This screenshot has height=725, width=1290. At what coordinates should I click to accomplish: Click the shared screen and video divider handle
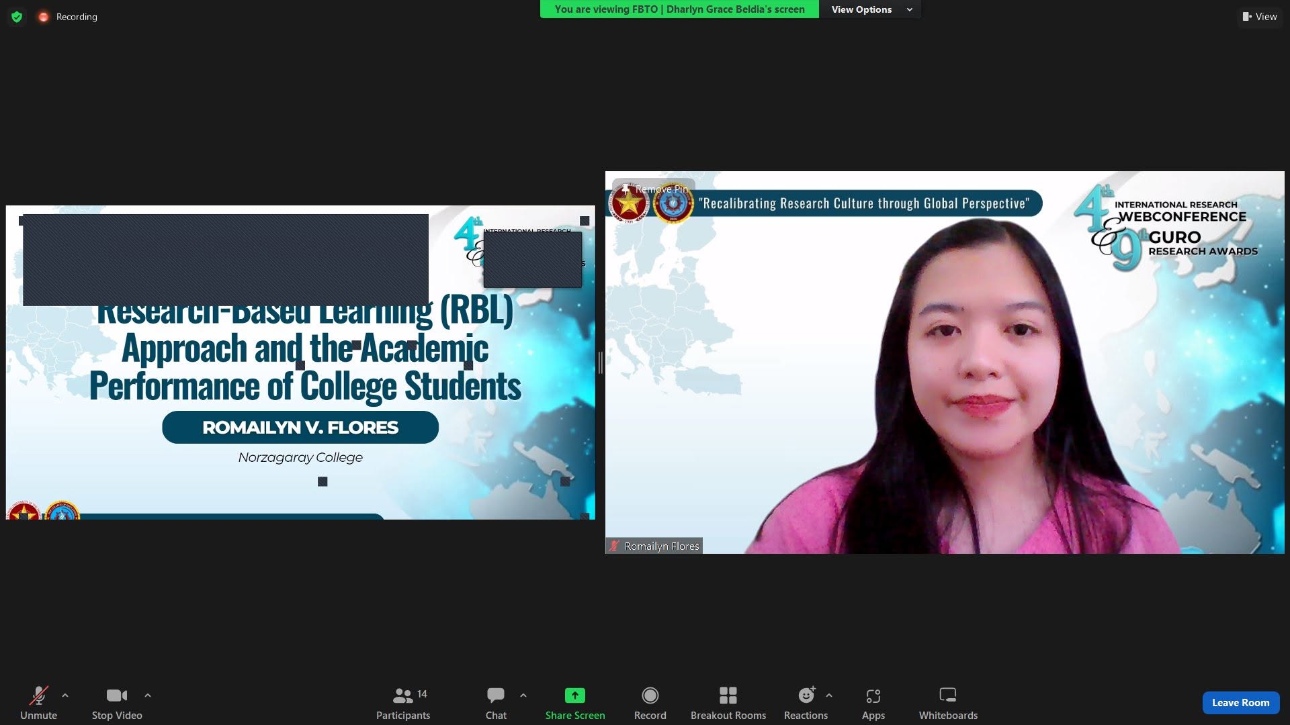point(600,362)
